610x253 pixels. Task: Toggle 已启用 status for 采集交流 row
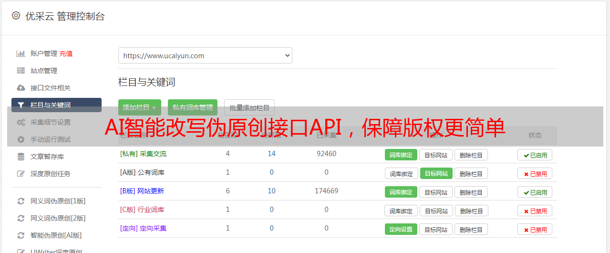[x=535, y=155]
